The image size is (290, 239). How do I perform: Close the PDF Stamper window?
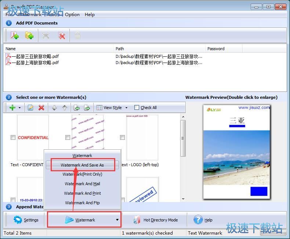pyautogui.click(x=280, y=7)
